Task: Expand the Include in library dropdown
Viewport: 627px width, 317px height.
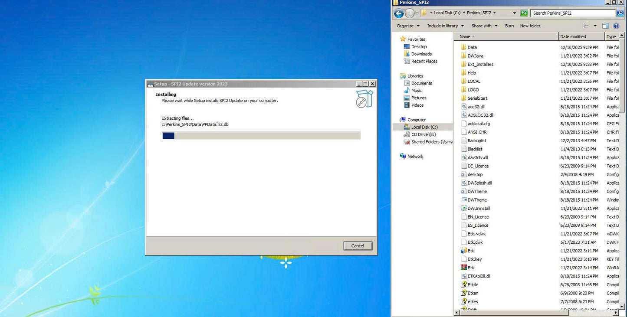Action: [x=445, y=26]
